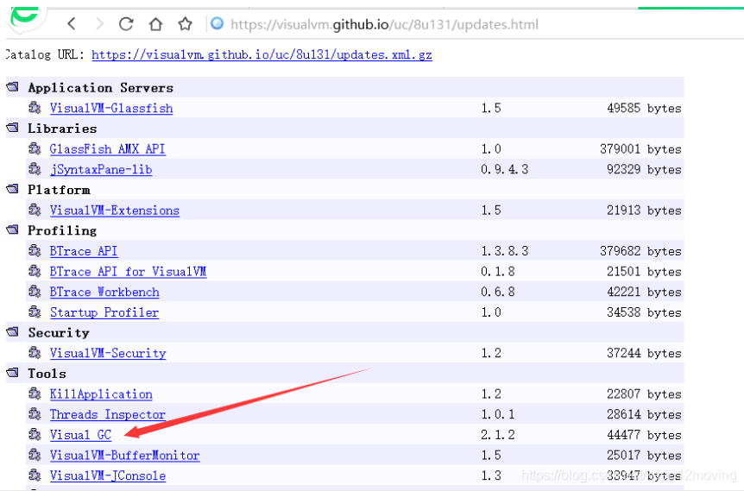
Task: Download the Visual GC plugin link
Action: pos(80,435)
